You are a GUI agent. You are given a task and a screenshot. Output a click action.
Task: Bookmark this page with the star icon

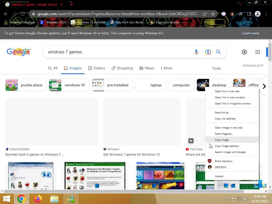point(213,14)
